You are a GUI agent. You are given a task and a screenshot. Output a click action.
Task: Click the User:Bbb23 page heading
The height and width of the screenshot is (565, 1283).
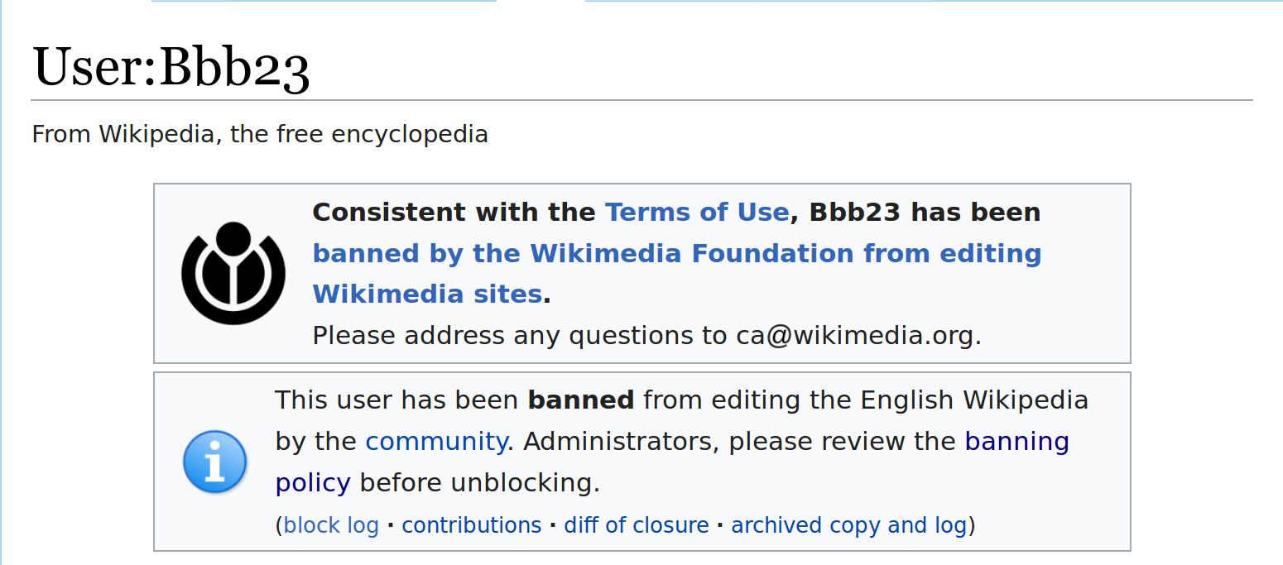[x=171, y=67]
